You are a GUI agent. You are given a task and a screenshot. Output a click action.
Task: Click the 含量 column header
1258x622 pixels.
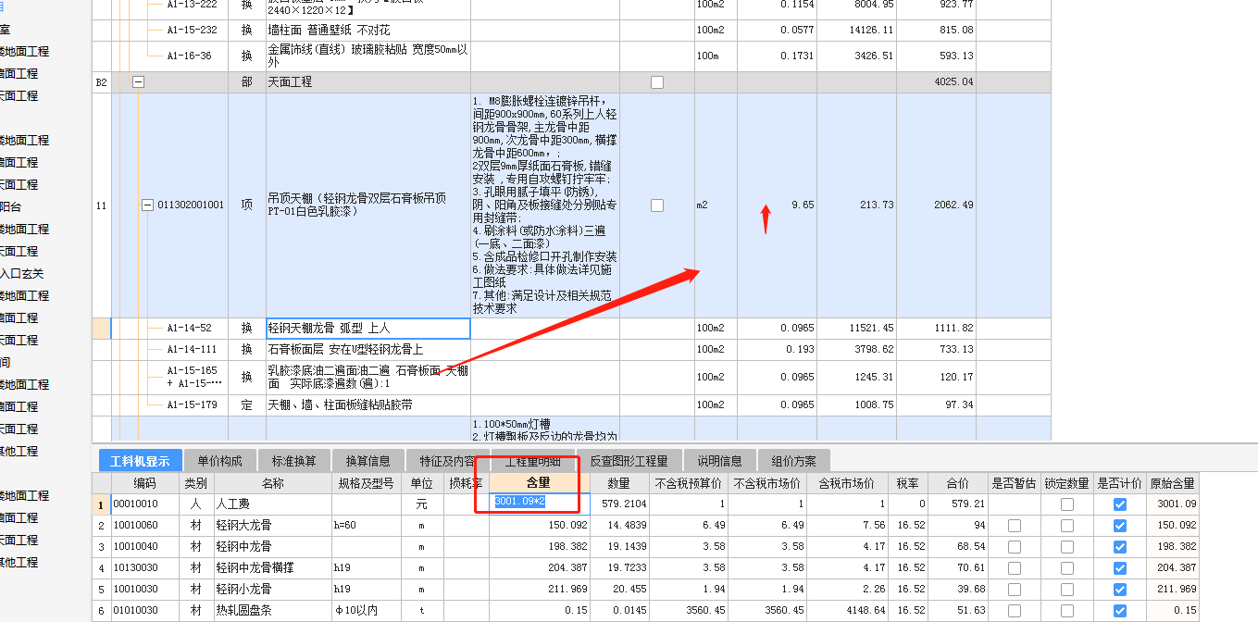pos(537,483)
